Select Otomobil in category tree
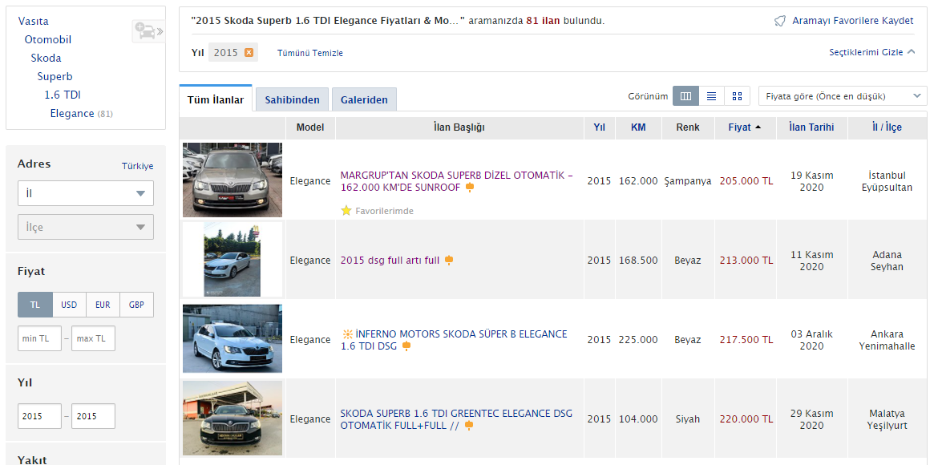Image resolution: width=934 pixels, height=465 pixels. [x=48, y=40]
